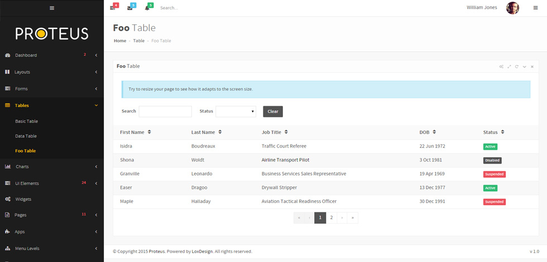Go to Home breadcrumb link
The image size is (547, 262).
tap(120, 41)
